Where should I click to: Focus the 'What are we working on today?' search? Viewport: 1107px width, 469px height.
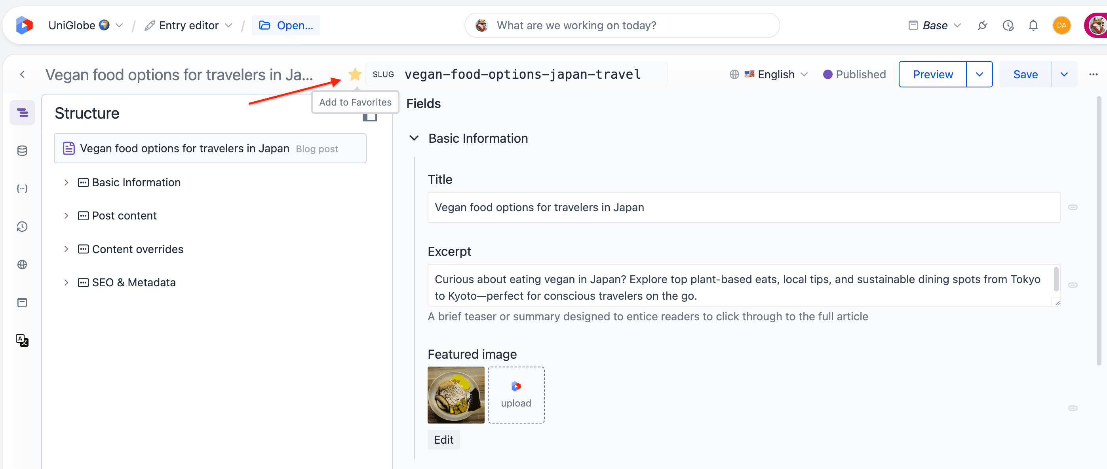(622, 25)
